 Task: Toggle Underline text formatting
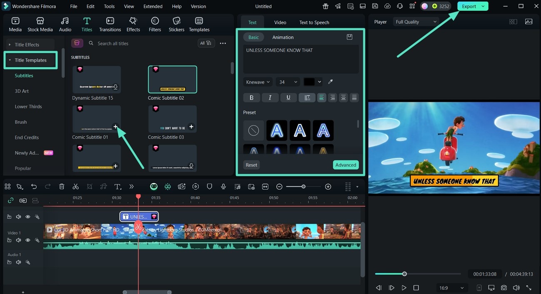pyautogui.click(x=288, y=98)
